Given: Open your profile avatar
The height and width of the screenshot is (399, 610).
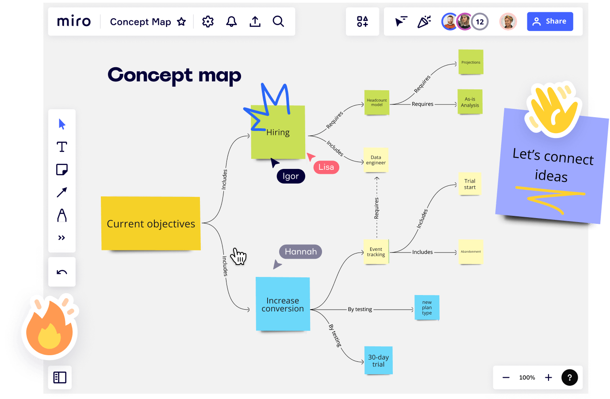Looking at the screenshot, I should (508, 21).
